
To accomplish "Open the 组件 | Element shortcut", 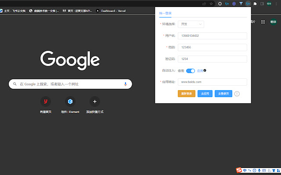I will coord(70,105).
